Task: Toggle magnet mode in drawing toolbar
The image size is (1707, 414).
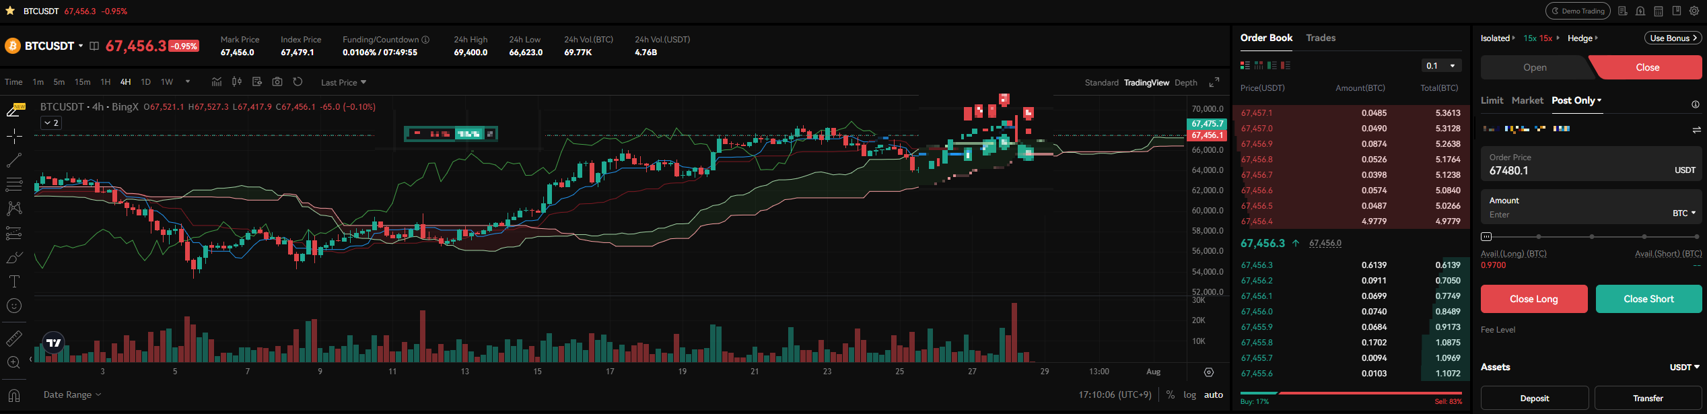Action: pyautogui.click(x=14, y=395)
